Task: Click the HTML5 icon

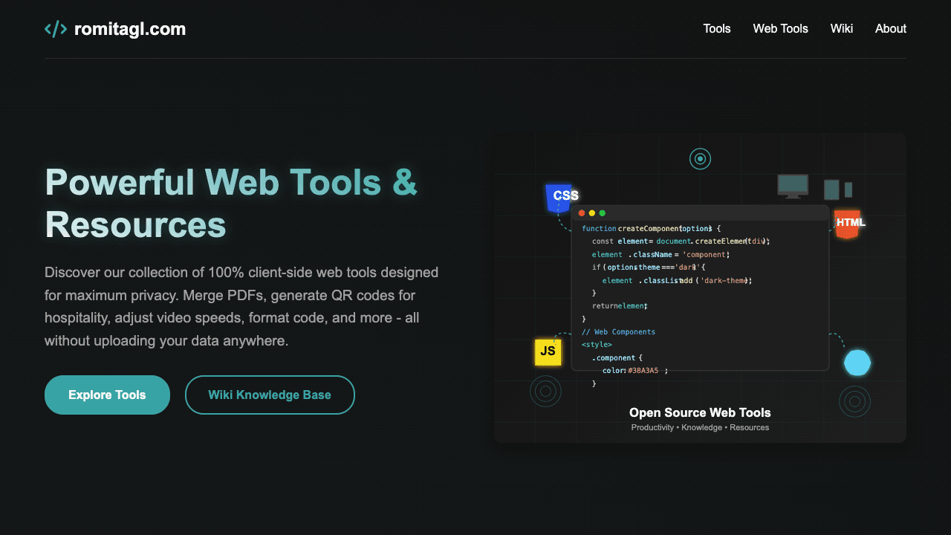Action: [848, 224]
